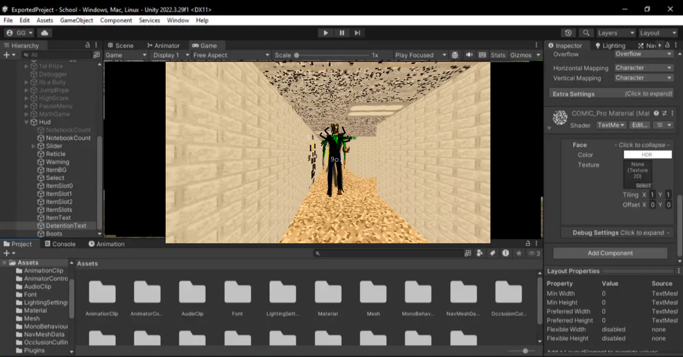The image size is (683, 357).
Task: Open the Component menu
Action: click(x=116, y=20)
